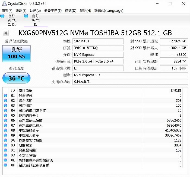Click the standard field NVM Express 1.3
190x177 pixels.
coord(130,75)
